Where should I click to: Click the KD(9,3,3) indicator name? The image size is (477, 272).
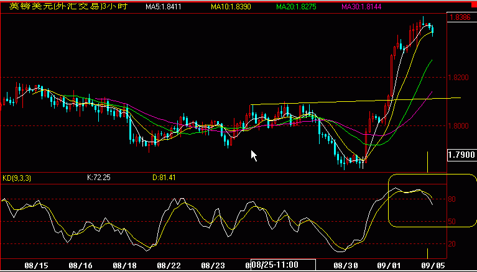click(17, 178)
